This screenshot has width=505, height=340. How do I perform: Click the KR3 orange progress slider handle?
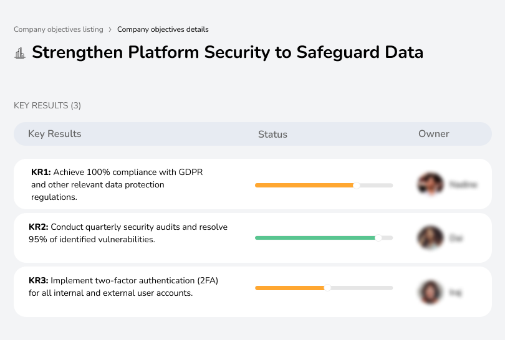point(327,288)
